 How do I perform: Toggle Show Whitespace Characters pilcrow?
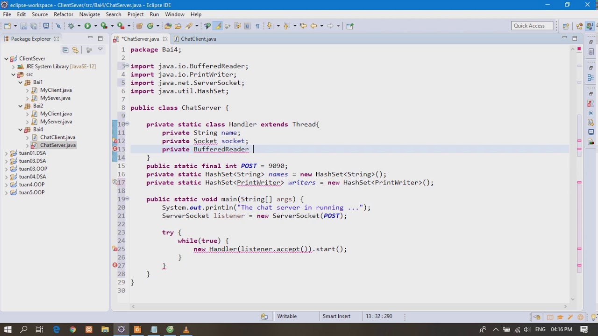257,26
